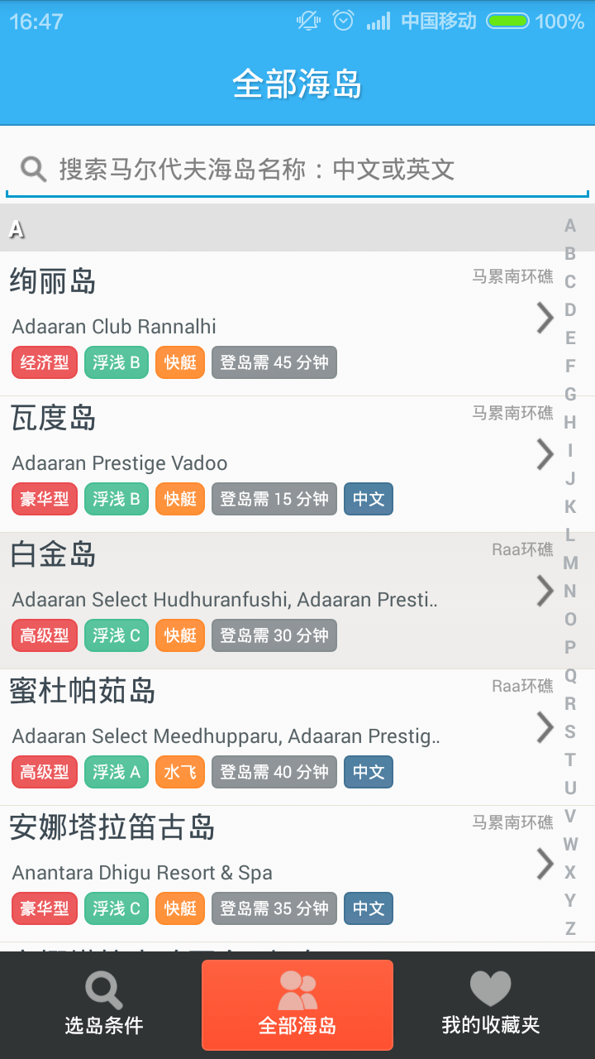Tap the search magnifier icon
Viewport: 595px width, 1059px height.
coord(34,170)
